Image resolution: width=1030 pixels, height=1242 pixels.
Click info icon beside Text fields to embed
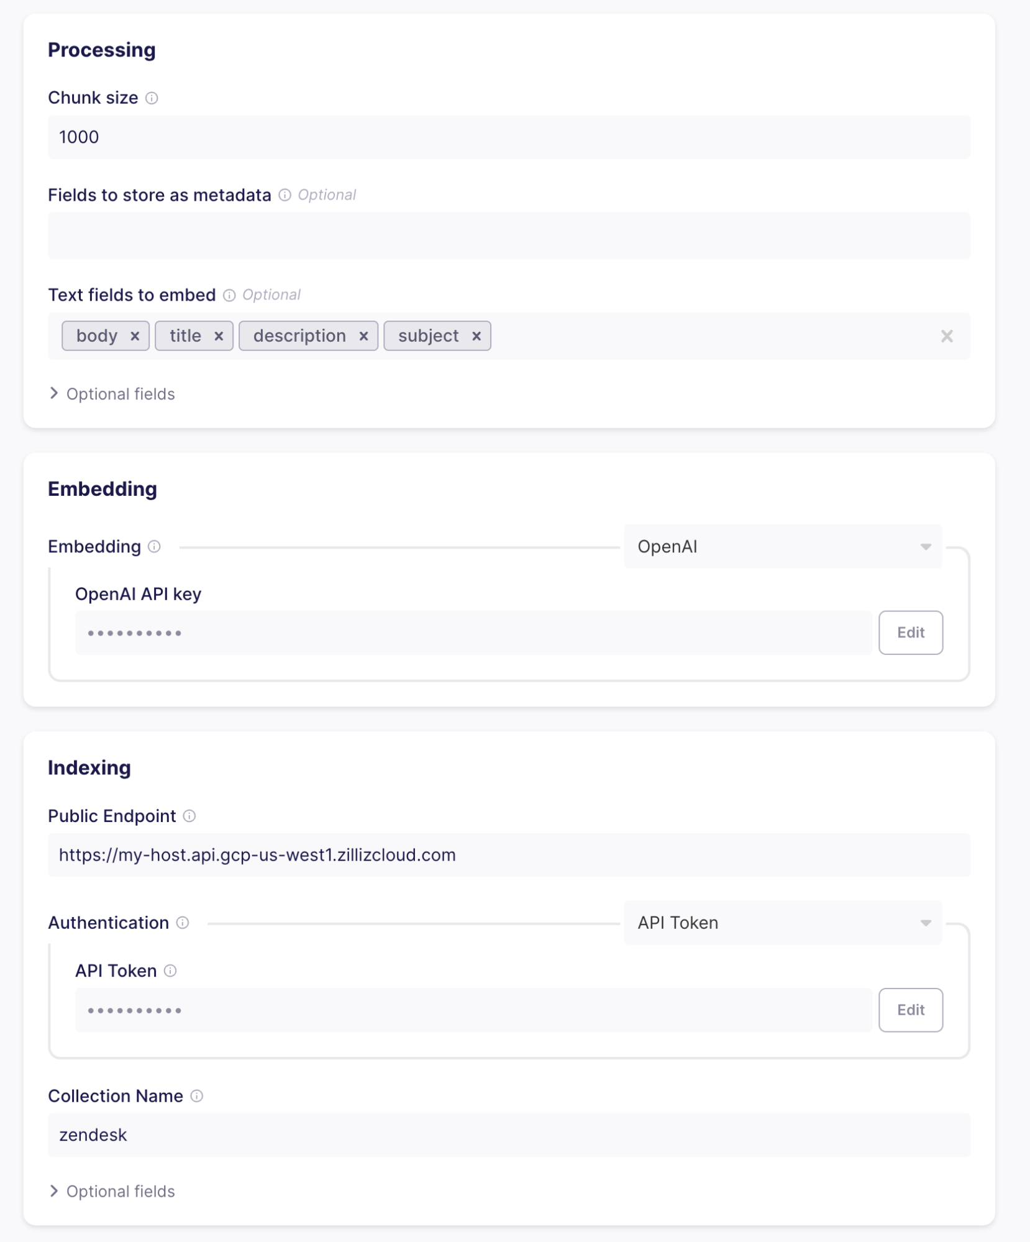point(229,295)
